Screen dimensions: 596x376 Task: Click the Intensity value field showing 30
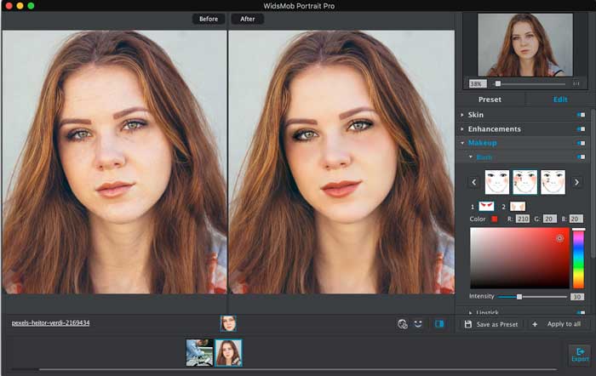pyautogui.click(x=577, y=297)
